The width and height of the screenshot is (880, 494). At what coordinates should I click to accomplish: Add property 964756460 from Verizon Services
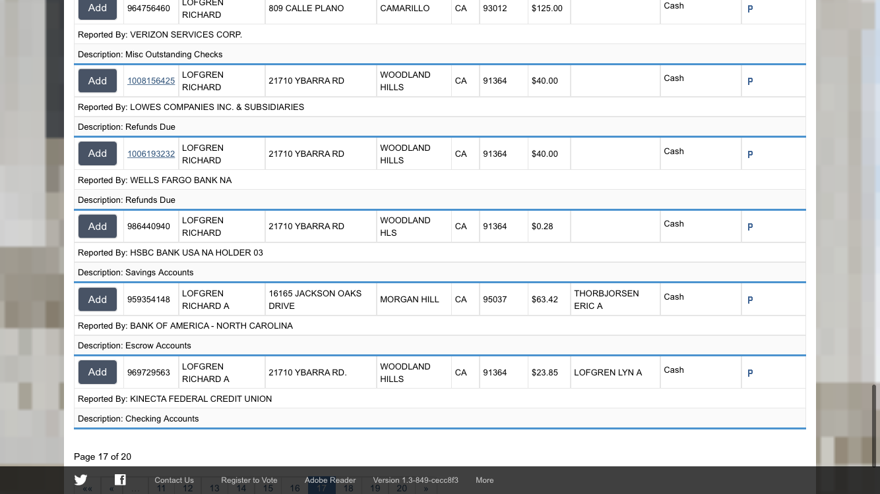(x=98, y=8)
